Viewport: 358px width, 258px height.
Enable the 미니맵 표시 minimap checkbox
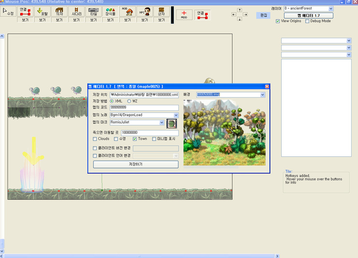pos(154,139)
